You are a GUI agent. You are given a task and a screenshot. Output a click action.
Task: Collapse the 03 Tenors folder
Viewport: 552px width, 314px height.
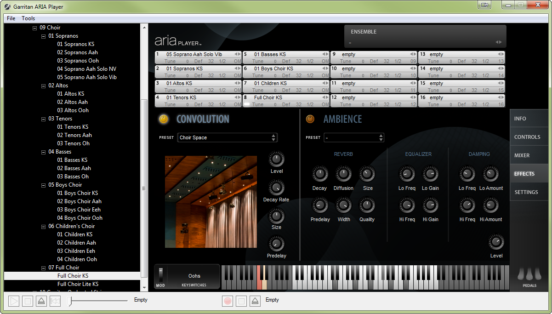point(43,119)
